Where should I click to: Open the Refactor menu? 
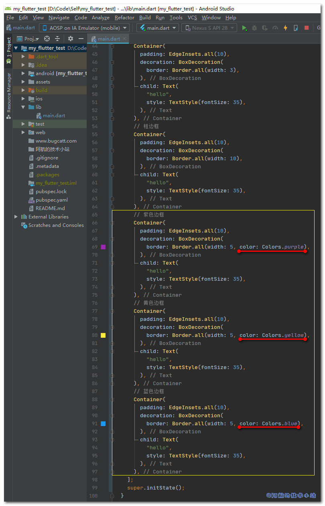[x=124, y=17]
